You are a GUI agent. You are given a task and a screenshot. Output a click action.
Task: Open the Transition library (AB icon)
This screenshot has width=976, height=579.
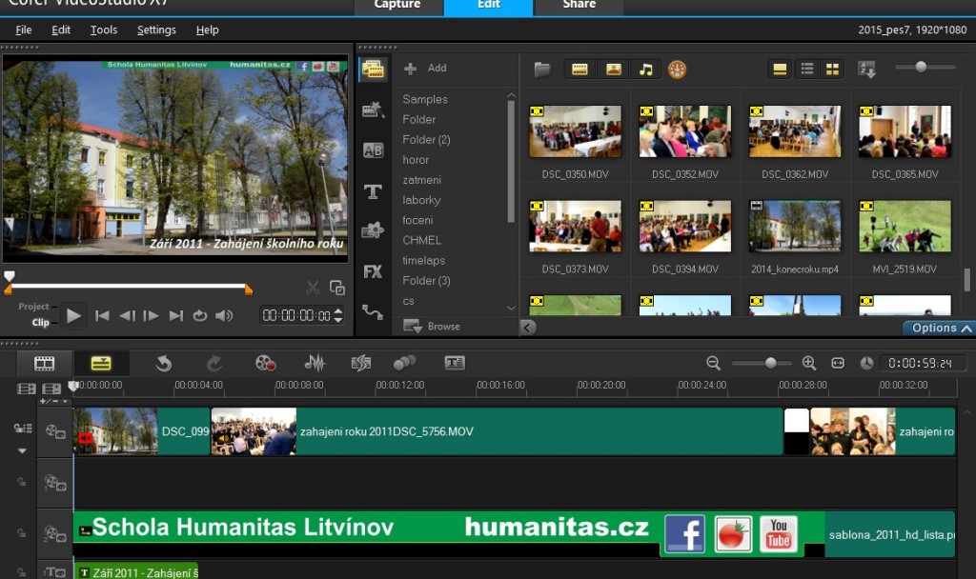pyautogui.click(x=373, y=150)
